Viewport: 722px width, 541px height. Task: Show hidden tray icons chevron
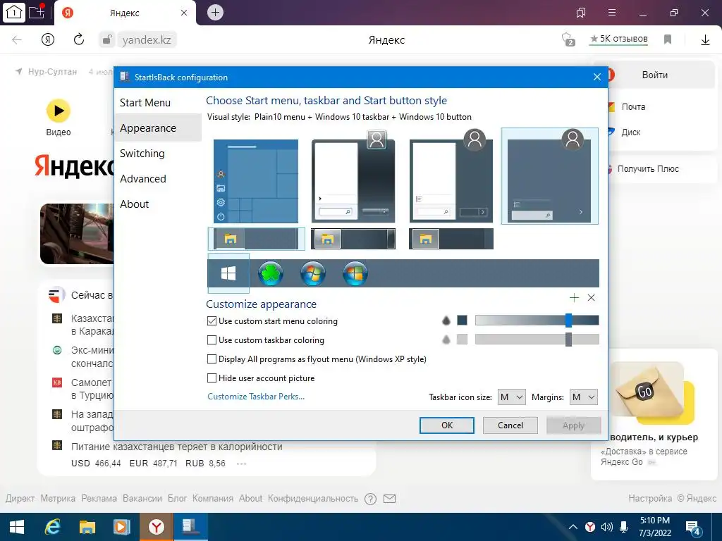click(x=573, y=527)
